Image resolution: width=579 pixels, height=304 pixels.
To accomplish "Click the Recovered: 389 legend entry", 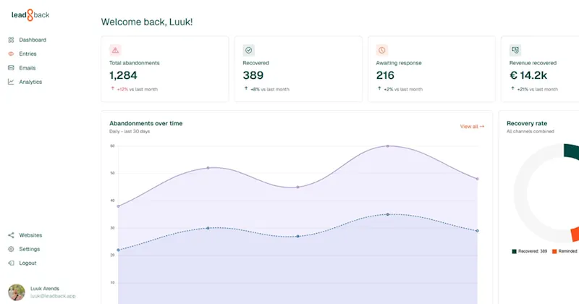I will click(529, 251).
